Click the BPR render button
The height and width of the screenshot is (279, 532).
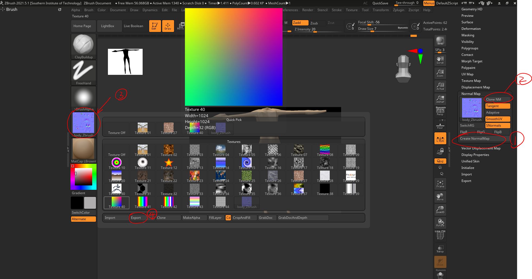tap(440, 41)
